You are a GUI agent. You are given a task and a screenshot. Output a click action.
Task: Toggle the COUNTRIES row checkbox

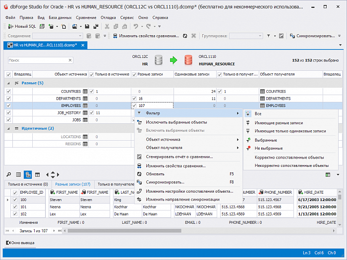pos(8,92)
